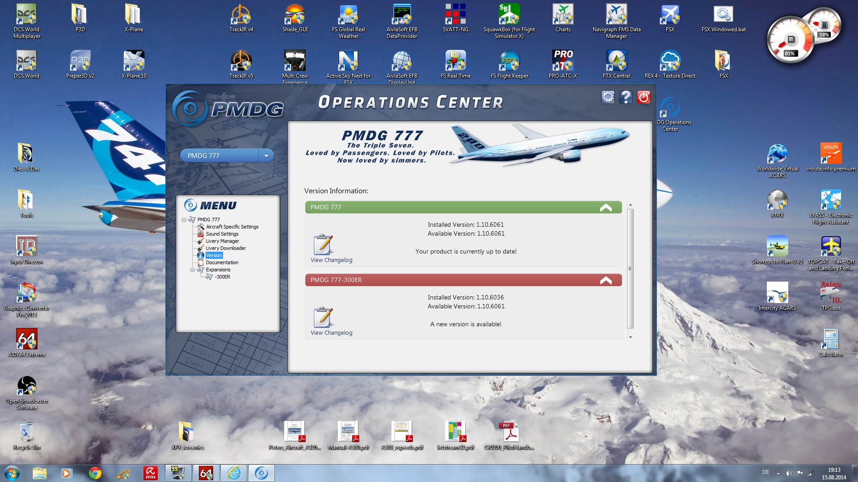
Task: Click the version list scrollbar thumb
Action: coord(631,268)
